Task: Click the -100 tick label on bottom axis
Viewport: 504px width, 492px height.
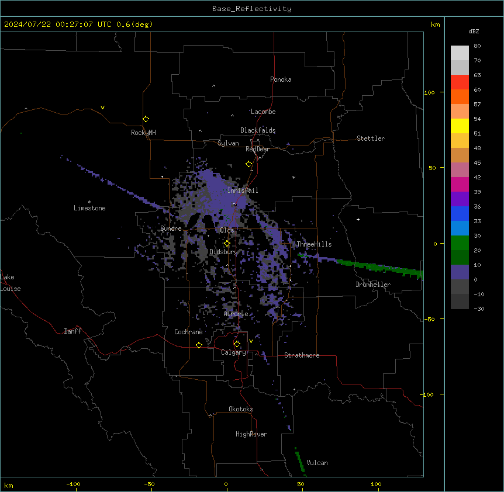Action: pos(73,484)
